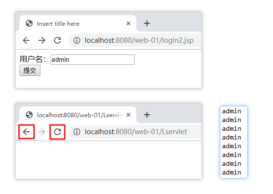273x194 pixels.
Task: Open site info icon beside Lservlet address
Action: [77, 132]
